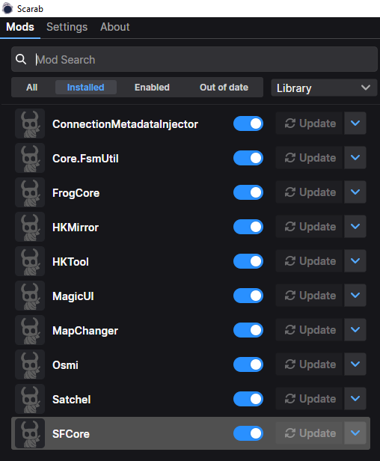Image resolution: width=380 pixels, height=461 pixels.
Task: Click the HKMirror mod icon
Action: (30, 227)
